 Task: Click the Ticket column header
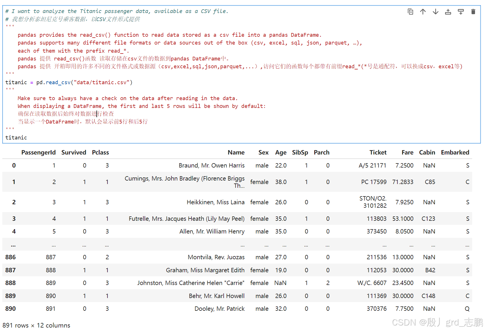tap(378, 152)
